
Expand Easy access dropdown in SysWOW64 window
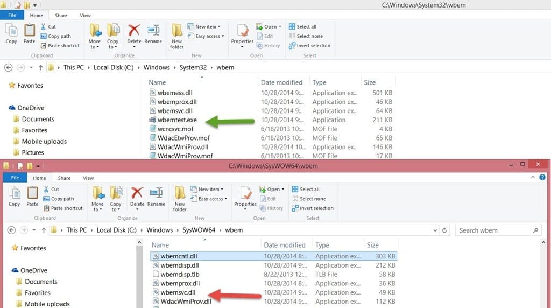click(209, 199)
